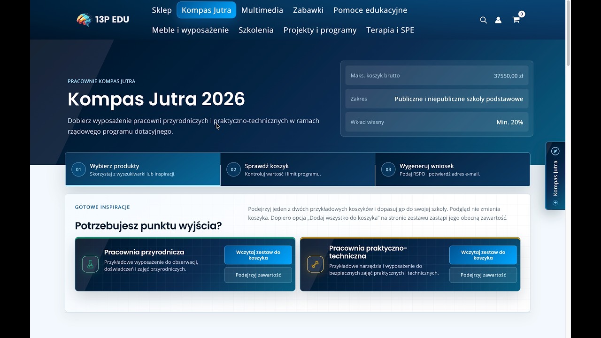Open the search magnifier icon
This screenshot has width=601, height=338.
point(484,20)
